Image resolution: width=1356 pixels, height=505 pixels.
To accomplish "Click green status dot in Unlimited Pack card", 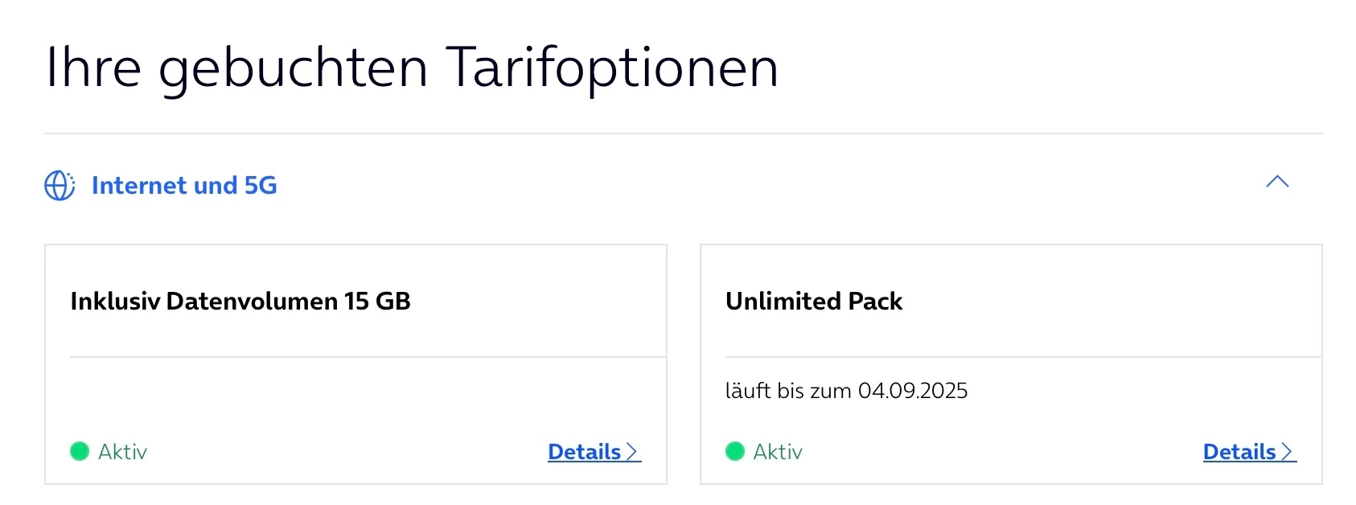I will tap(735, 451).
